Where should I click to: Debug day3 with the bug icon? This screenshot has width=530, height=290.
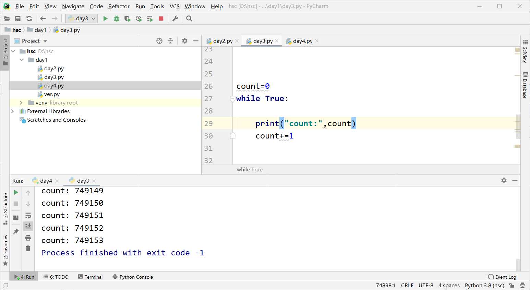click(x=117, y=19)
